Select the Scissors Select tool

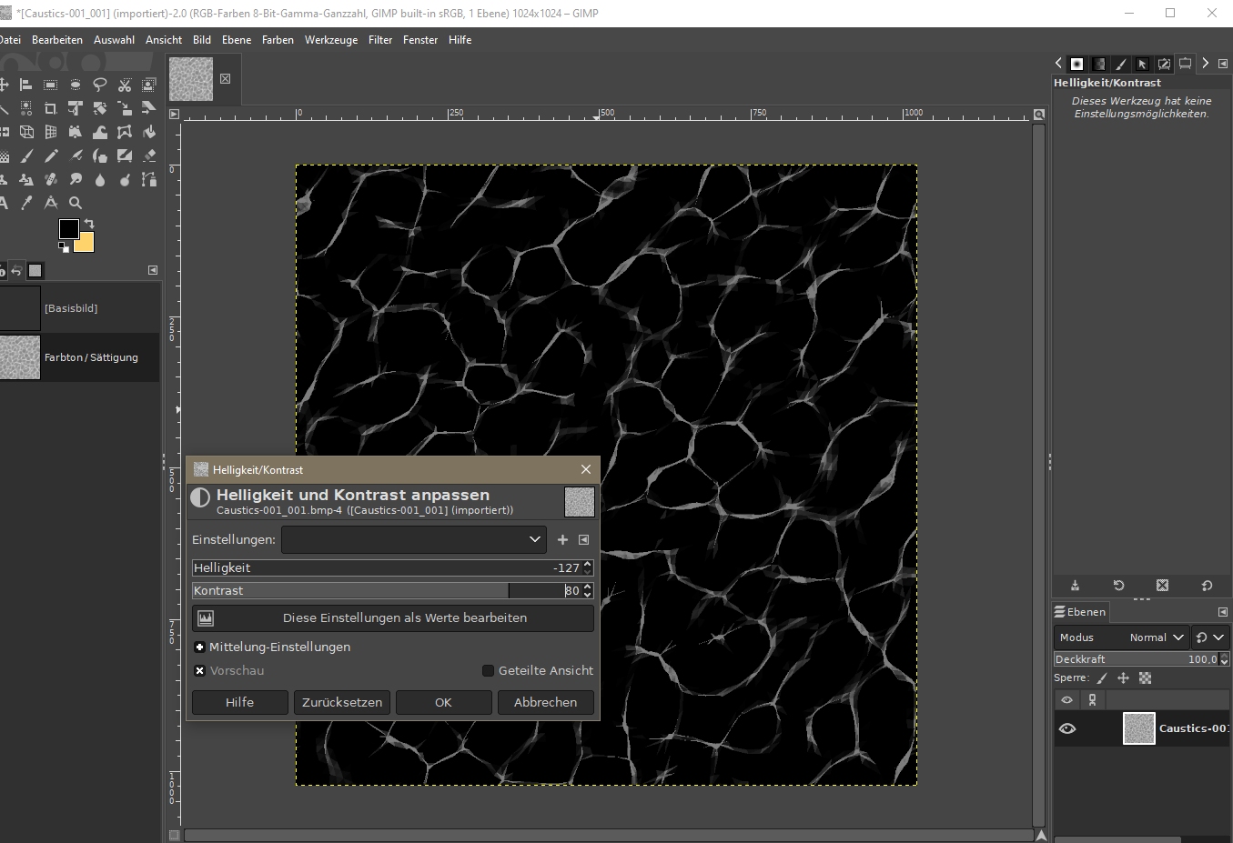(x=125, y=85)
